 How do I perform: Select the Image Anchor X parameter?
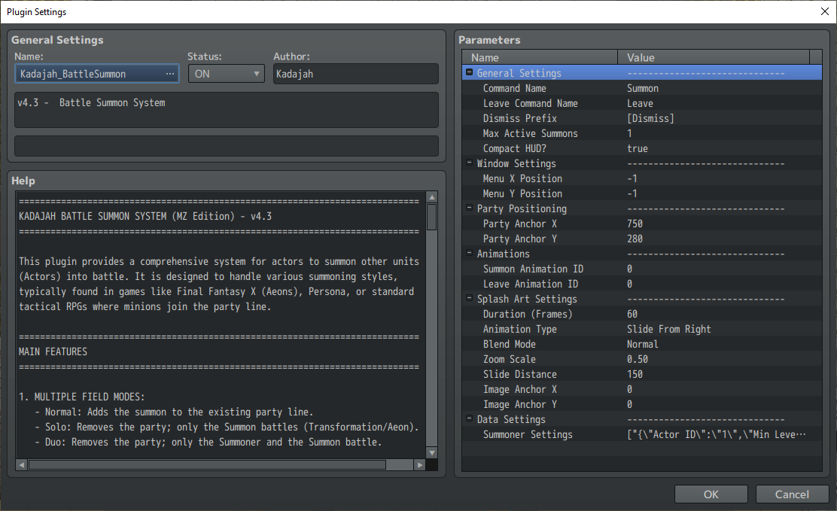pos(641,389)
